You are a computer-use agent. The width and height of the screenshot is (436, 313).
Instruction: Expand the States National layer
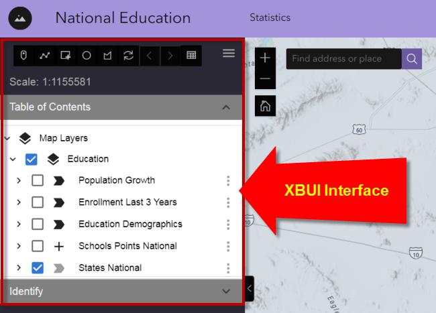tap(19, 267)
